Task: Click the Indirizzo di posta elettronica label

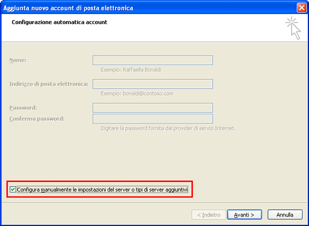Action: pyautogui.click(x=49, y=84)
